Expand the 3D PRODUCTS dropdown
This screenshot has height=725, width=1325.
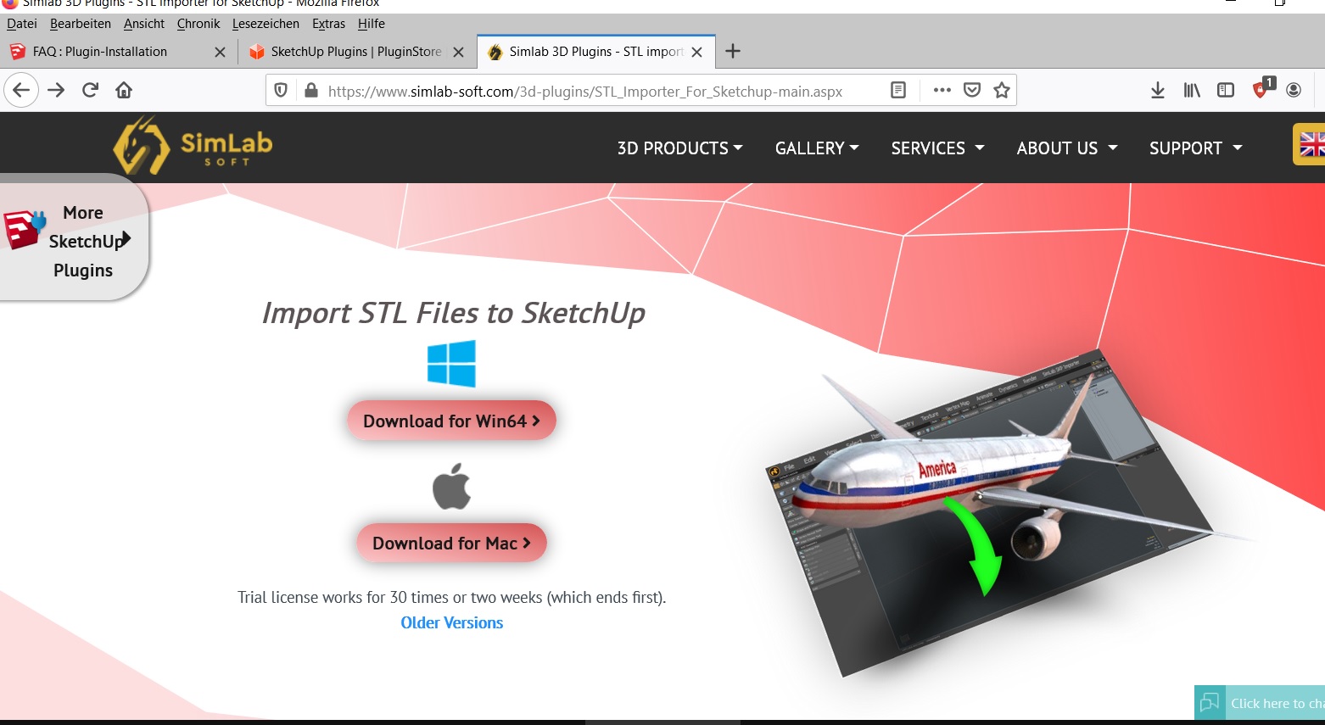679,148
